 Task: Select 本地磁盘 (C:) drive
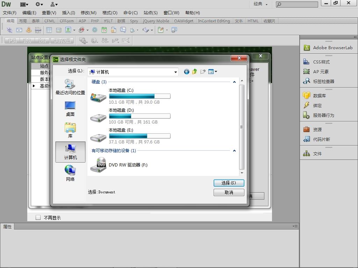point(130,96)
